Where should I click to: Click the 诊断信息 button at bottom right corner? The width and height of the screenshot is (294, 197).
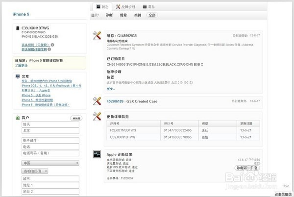point(283,194)
